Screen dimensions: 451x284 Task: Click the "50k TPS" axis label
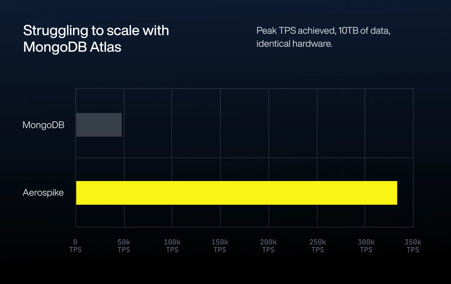tap(124, 246)
